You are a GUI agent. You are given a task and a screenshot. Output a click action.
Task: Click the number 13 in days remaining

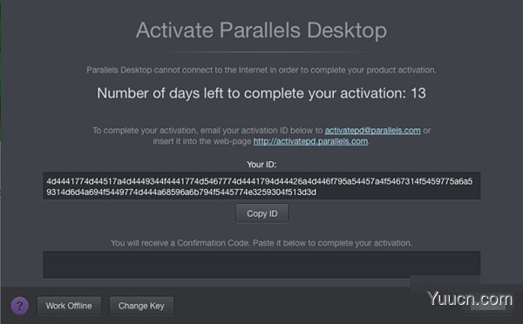418,93
